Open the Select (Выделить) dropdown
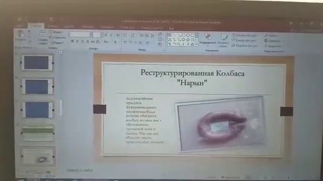 coord(273,46)
